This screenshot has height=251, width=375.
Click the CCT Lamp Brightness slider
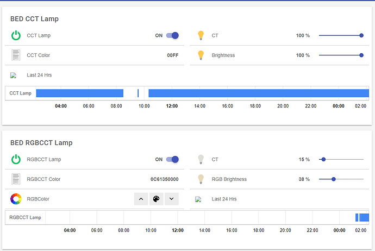coord(341,55)
